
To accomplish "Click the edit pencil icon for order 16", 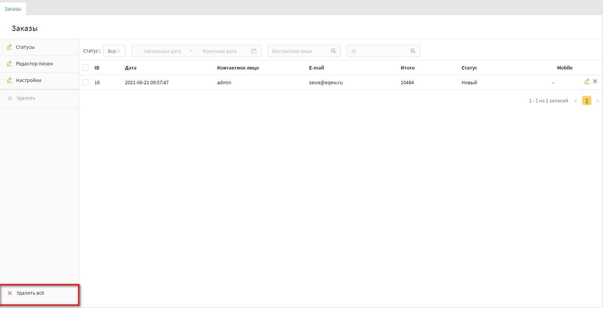I will pos(587,82).
